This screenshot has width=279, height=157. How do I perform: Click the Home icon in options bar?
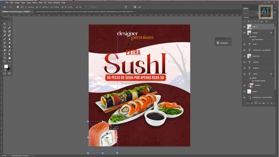[x=5, y=7]
